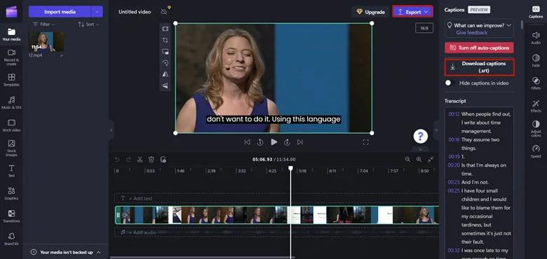Click the Fit timeline to screen icon
The width and height of the screenshot is (547, 259).
pyautogui.click(x=431, y=159)
